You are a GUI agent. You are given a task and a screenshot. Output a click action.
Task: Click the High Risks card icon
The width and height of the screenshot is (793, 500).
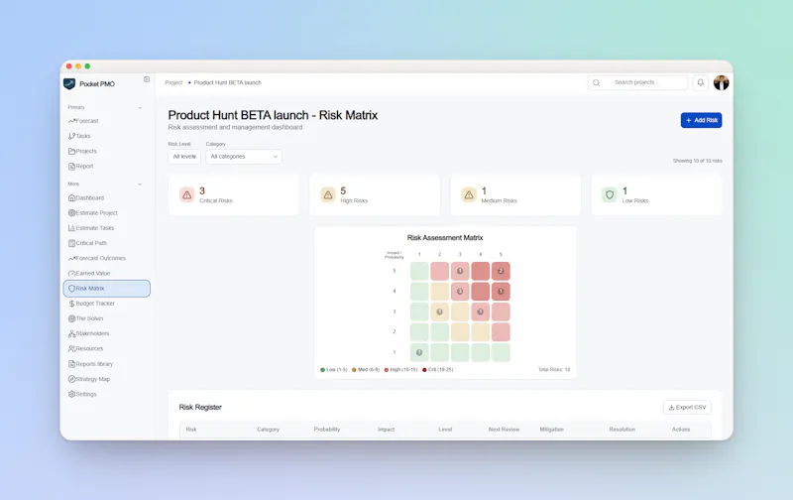coord(328,194)
